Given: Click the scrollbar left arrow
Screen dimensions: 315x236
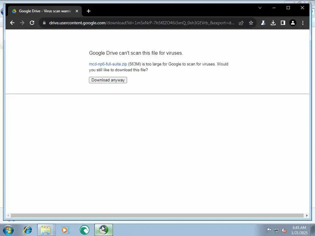Looking at the screenshot, I should 8,215.
